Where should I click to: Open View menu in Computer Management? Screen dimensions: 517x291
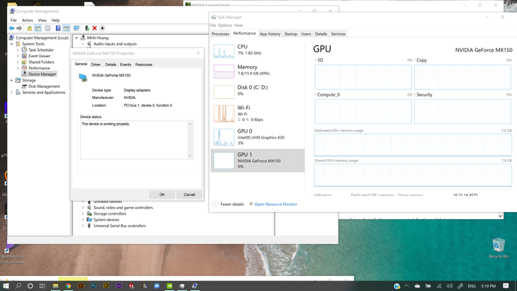(x=42, y=20)
